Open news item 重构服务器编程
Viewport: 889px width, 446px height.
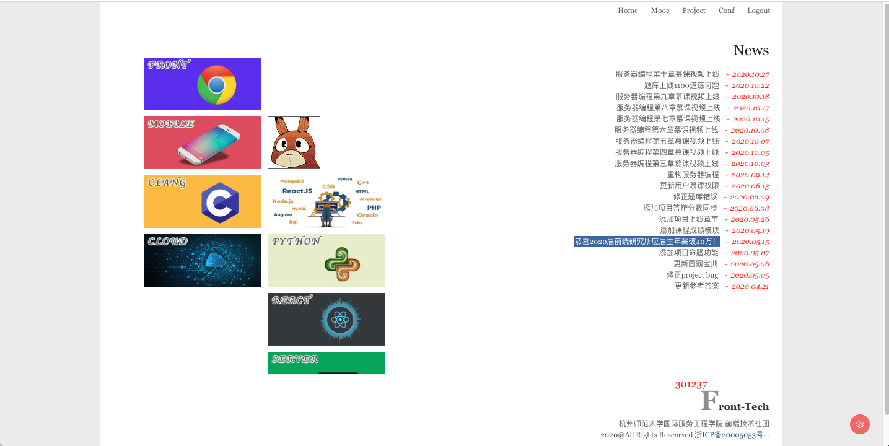[x=693, y=175]
